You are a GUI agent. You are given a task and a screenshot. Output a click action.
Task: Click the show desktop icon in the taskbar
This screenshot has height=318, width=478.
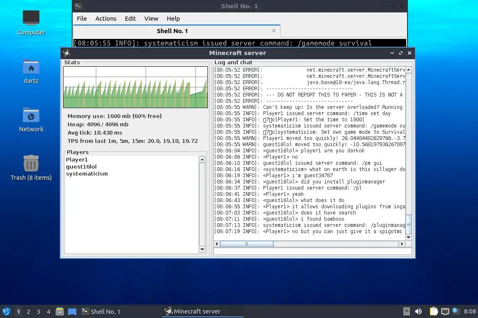pos(72,311)
